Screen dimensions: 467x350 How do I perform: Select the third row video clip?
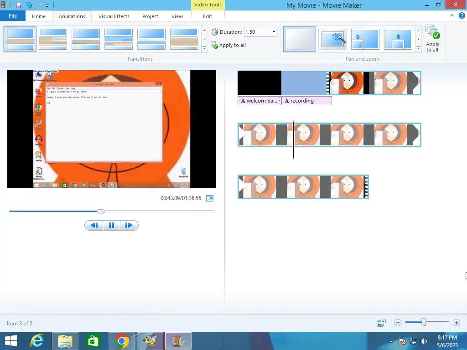click(x=303, y=187)
